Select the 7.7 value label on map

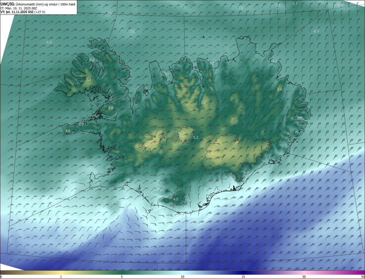pyautogui.click(x=212, y=63)
